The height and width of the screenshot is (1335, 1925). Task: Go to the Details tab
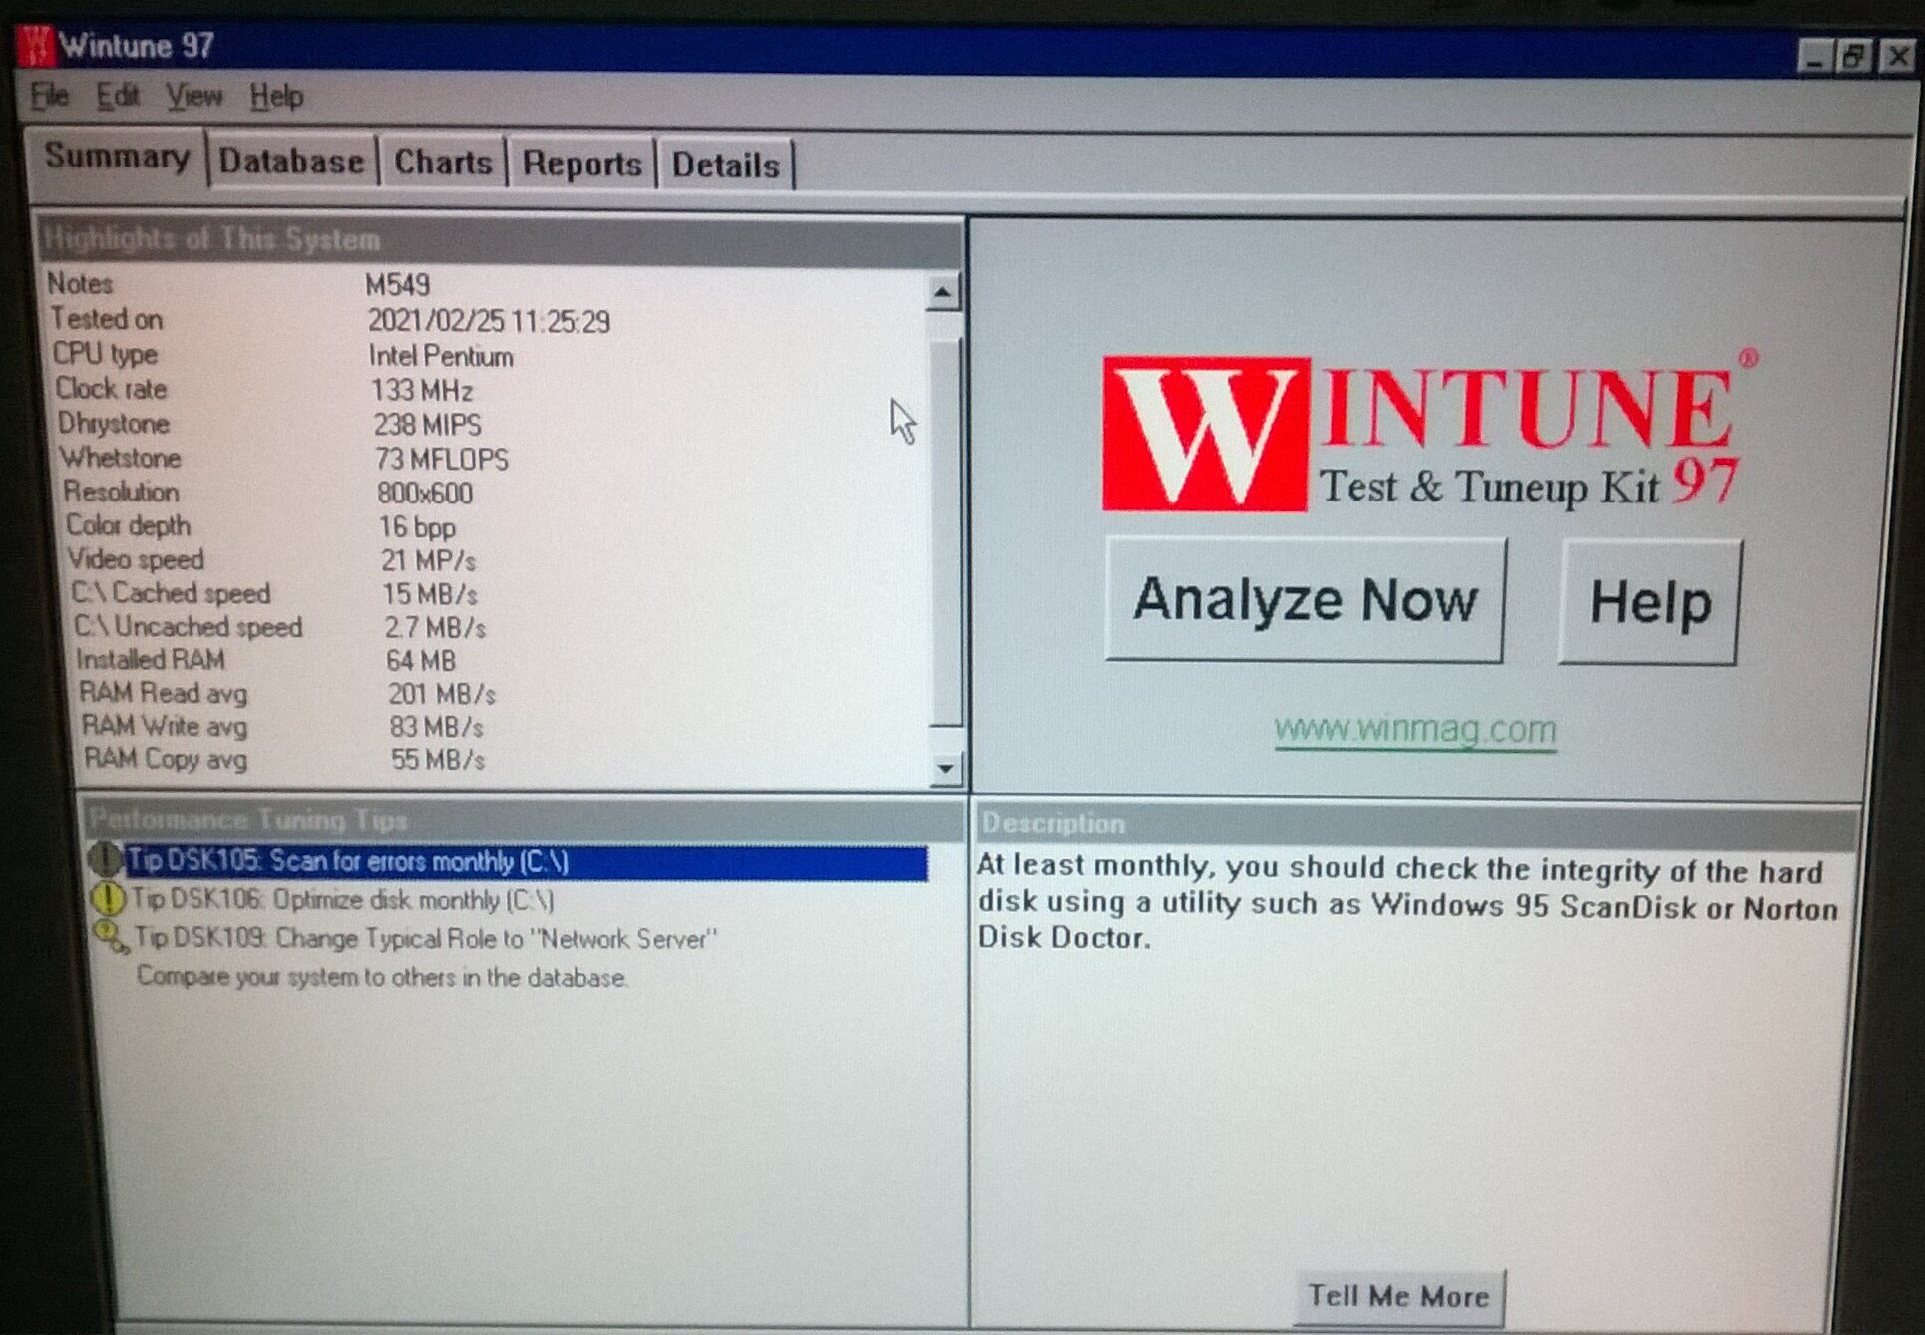[x=725, y=166]
